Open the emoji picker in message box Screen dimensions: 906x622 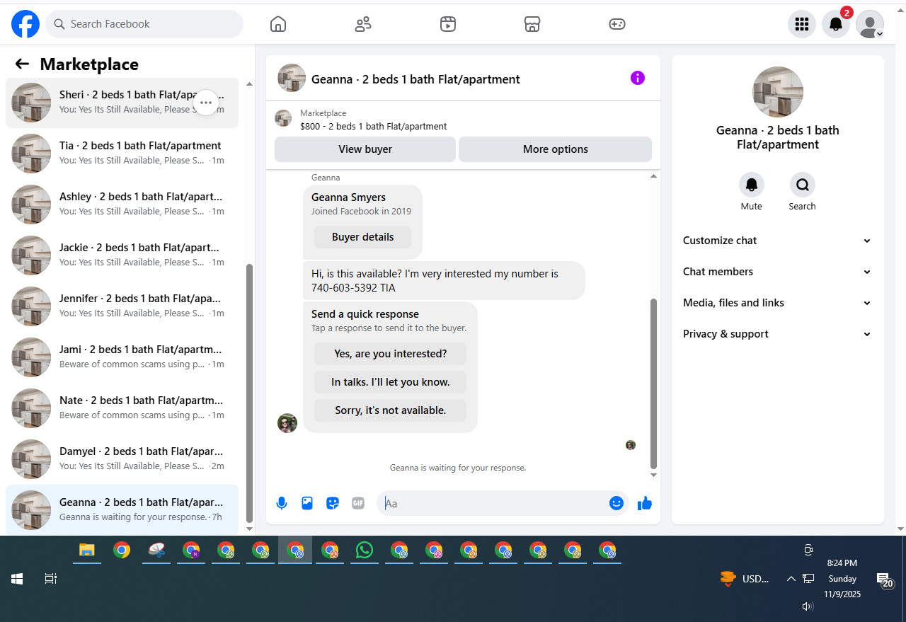(x=617, y=503)
